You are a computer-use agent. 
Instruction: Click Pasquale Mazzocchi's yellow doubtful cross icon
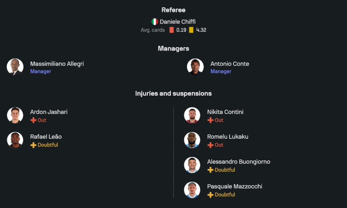click(210, 195)
